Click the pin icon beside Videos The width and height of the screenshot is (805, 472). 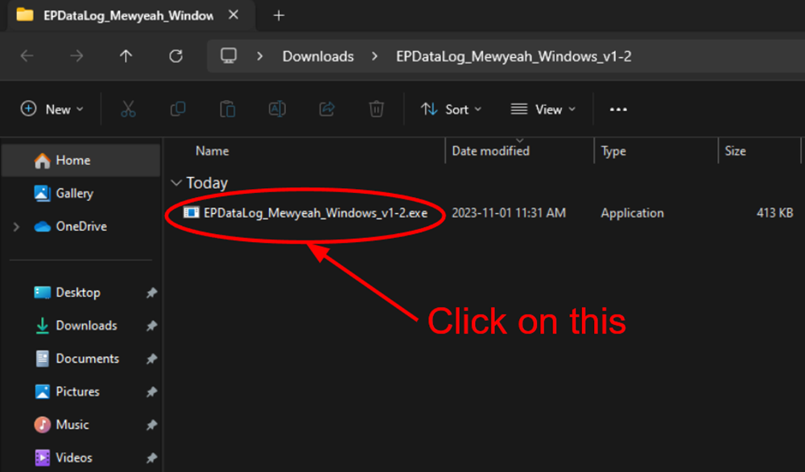(x=151, y=458)
